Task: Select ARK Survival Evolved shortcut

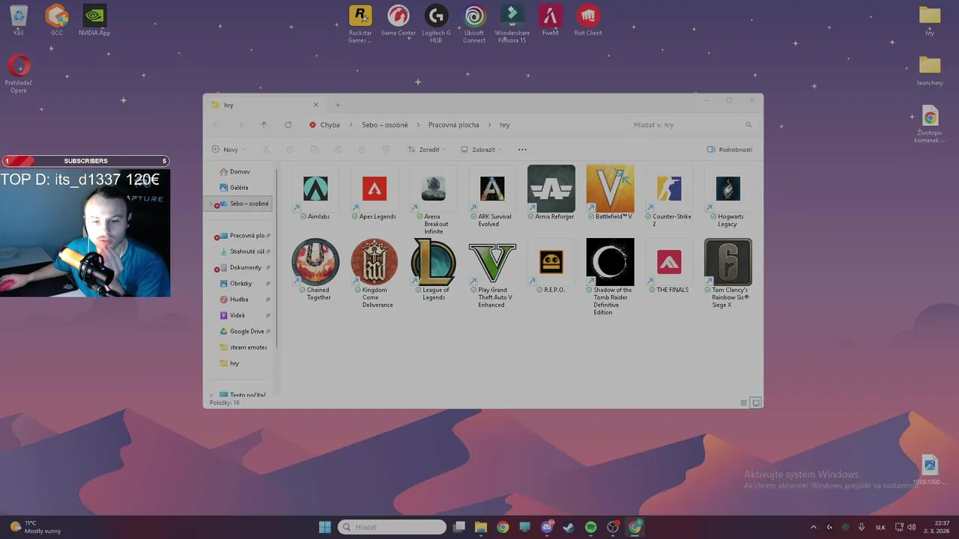Action: [492, 198]
